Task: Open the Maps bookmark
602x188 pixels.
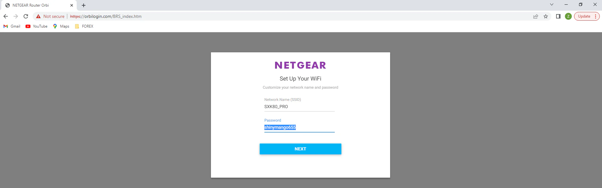Action: tap(61, 26)
